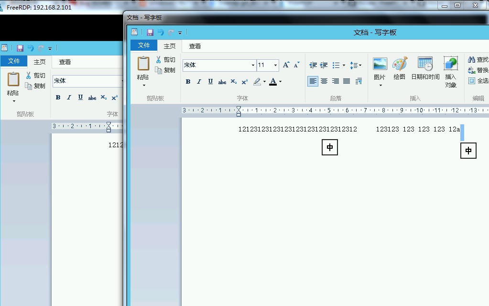Viewport: 489px width, 306px height.
Task: Click the text highlight color pen icon
Action: click(x=257, y=82)
